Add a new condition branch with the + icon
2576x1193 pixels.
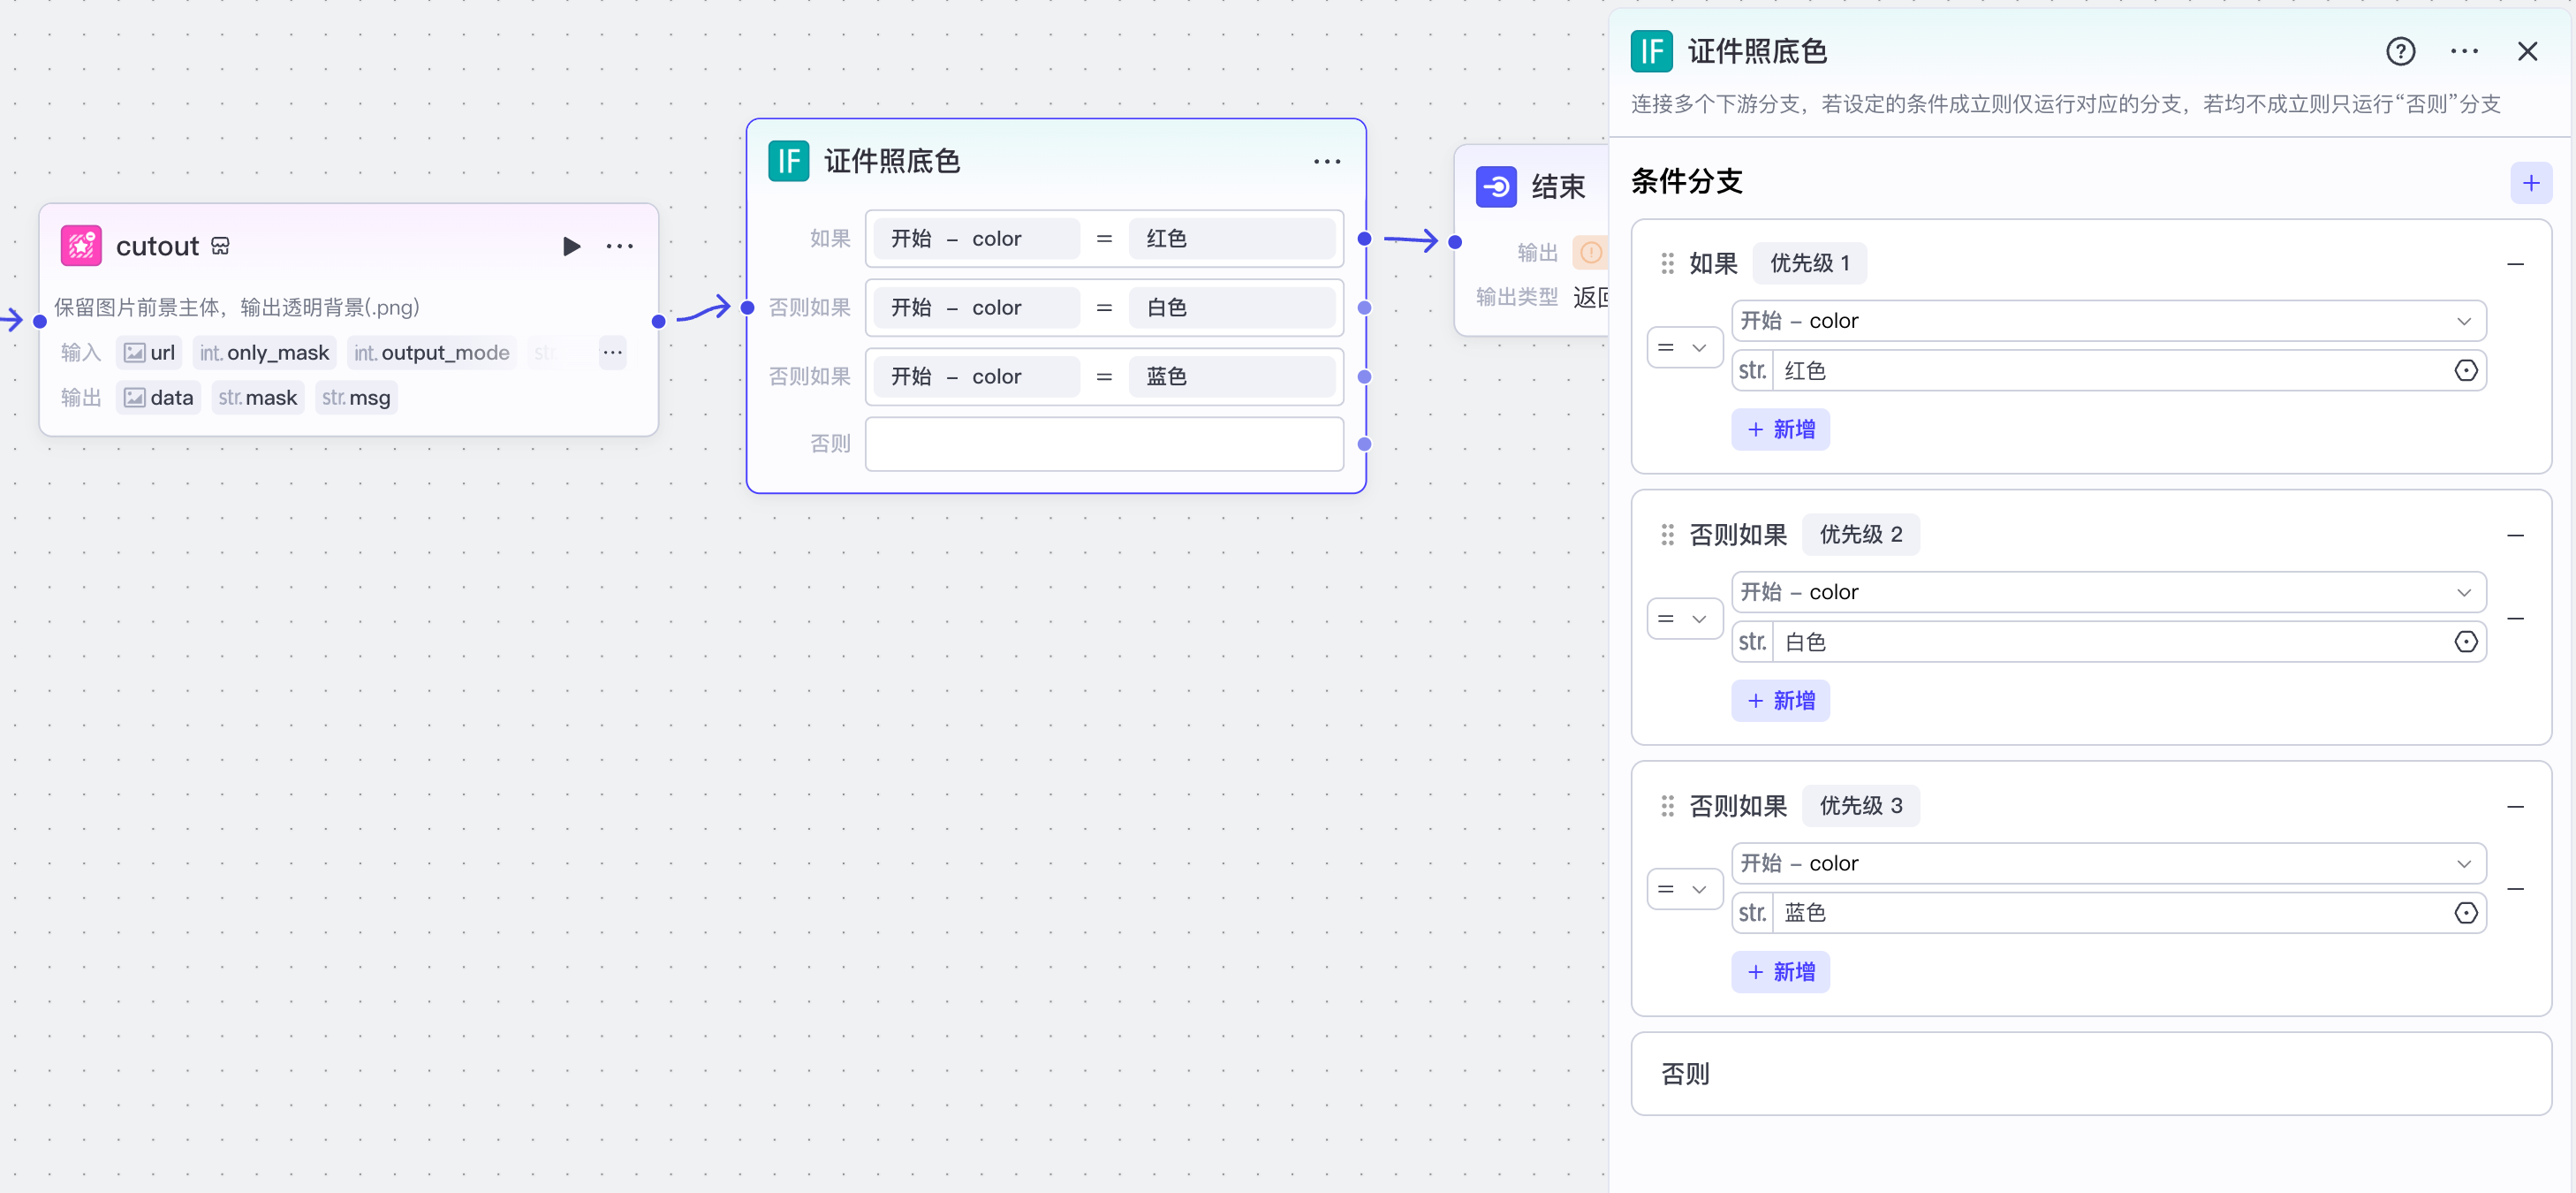pos(2531,182)
